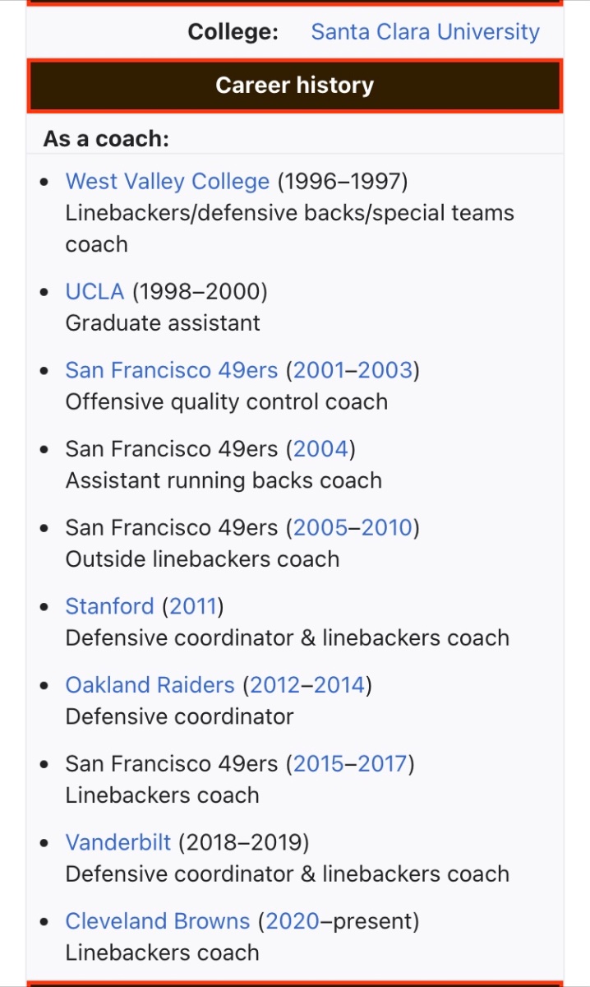Screen dimensions: 590x987
Task: Open the Oakland Raiders link
Action: pyautogui.click(x=150, y=685)
